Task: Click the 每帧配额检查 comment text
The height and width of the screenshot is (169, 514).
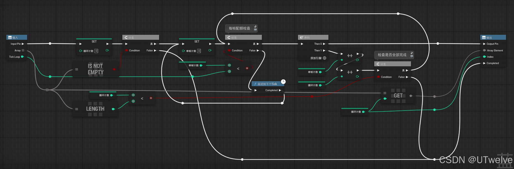Action: (x=239, y=28)
